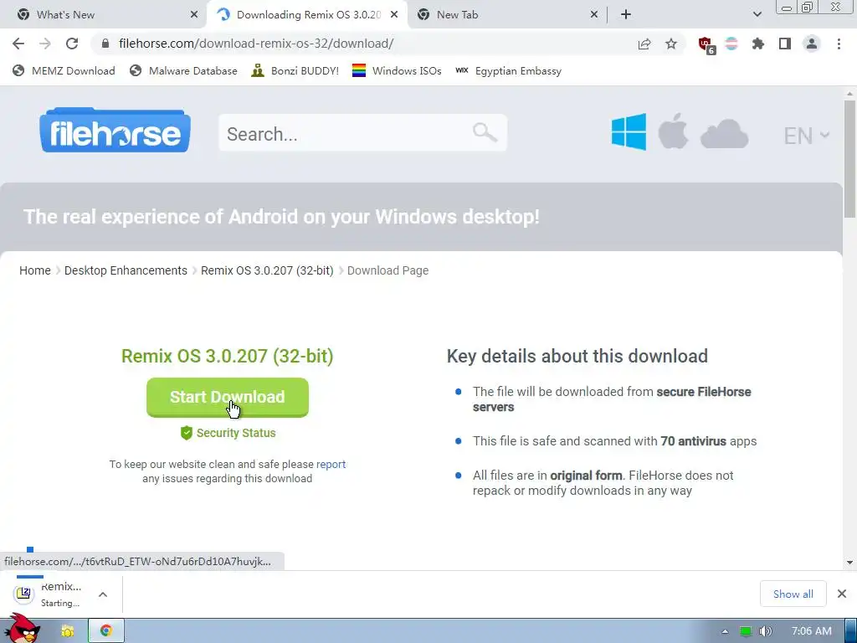Viewport: 857px width, 643px height.
Task: Click the show desktop button
Action: click(x=851, y=631)
